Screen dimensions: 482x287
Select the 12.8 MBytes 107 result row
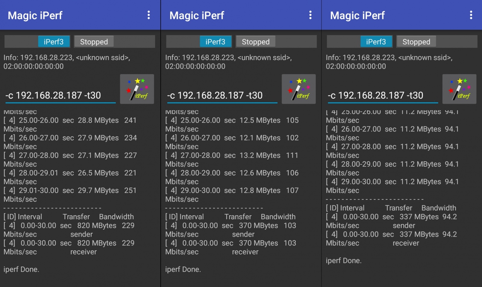[232, 195]
